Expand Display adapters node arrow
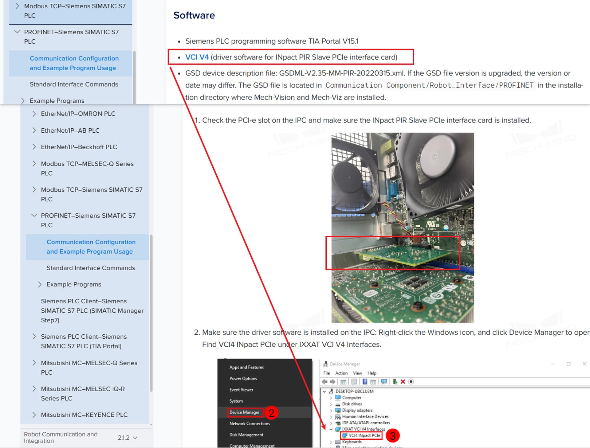This screenshot has width=590, height=448. (x=331, y=411)
